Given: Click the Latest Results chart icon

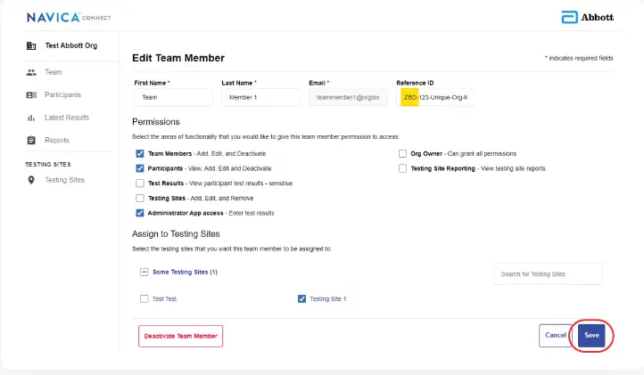Looking at the screenshot, I should coord(31,118).
